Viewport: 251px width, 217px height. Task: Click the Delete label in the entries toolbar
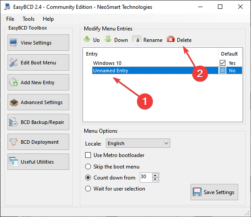184,40
